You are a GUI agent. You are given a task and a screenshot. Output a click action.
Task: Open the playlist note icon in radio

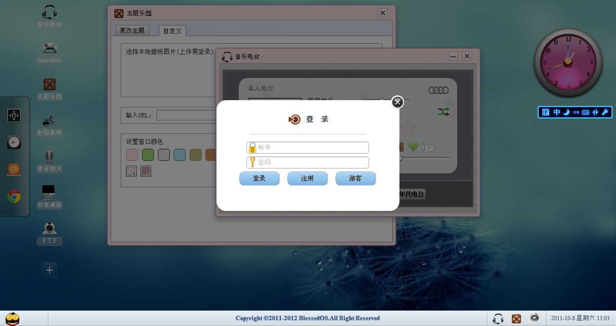428,147
